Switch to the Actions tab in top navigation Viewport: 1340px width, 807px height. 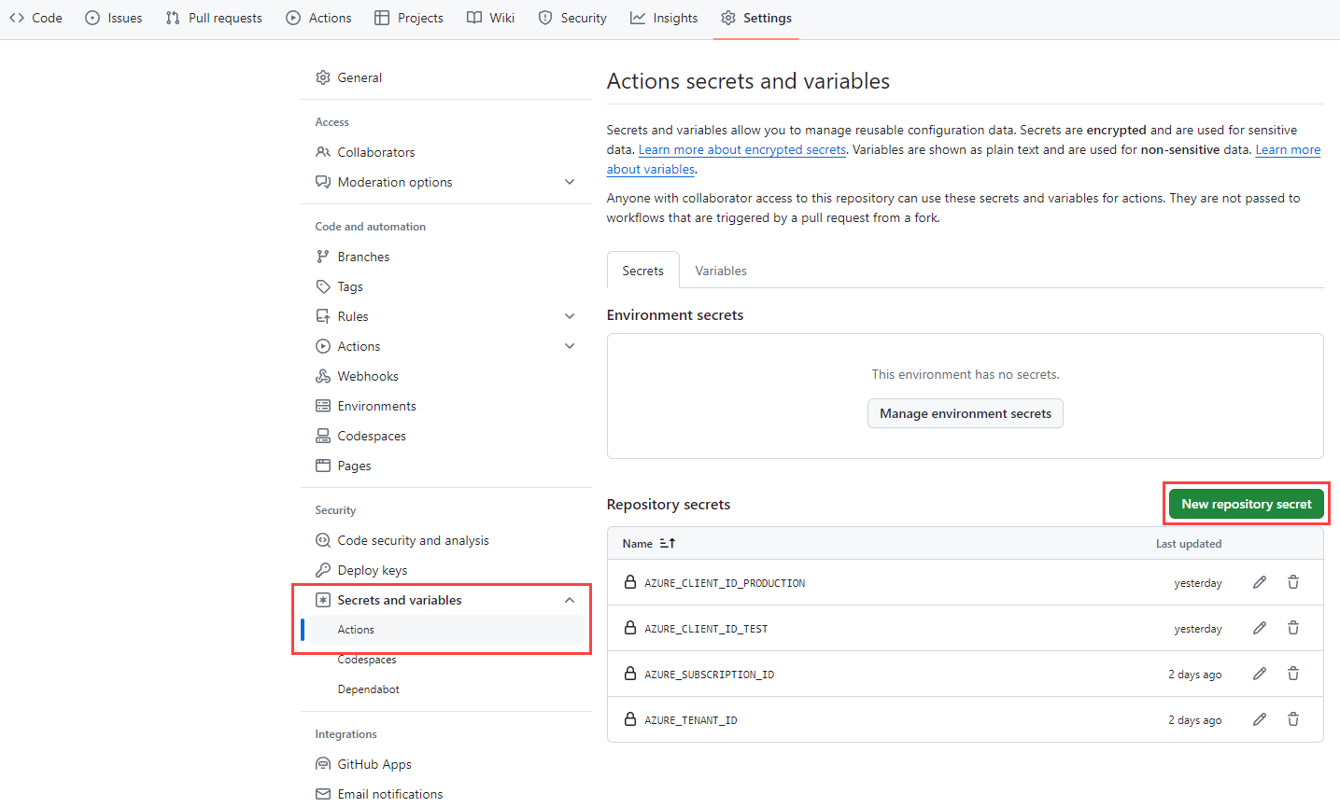[319, 18]
